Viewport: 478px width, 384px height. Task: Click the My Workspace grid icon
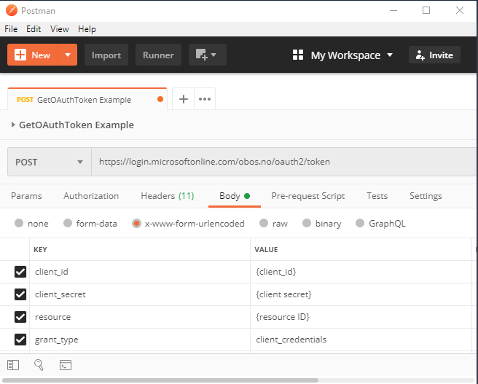(297, 55)
